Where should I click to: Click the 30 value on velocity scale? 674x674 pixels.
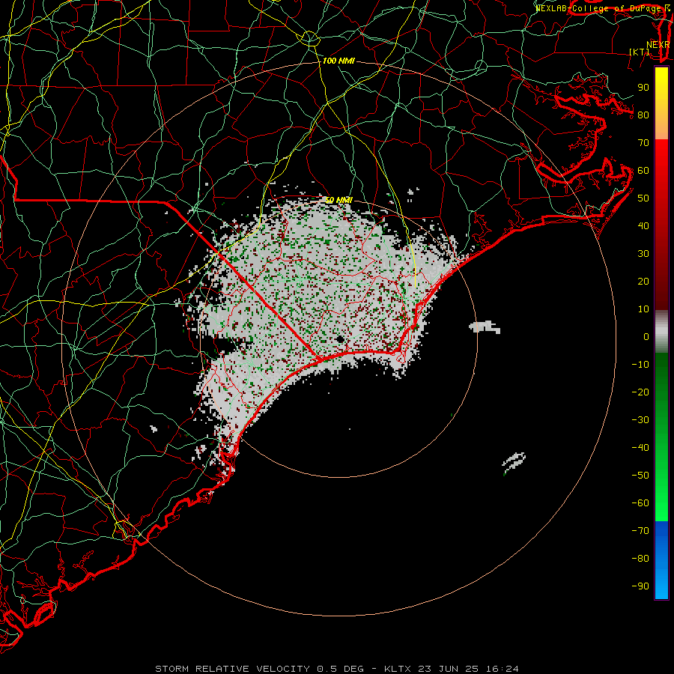pyautogui.click(x=643, y=254)
